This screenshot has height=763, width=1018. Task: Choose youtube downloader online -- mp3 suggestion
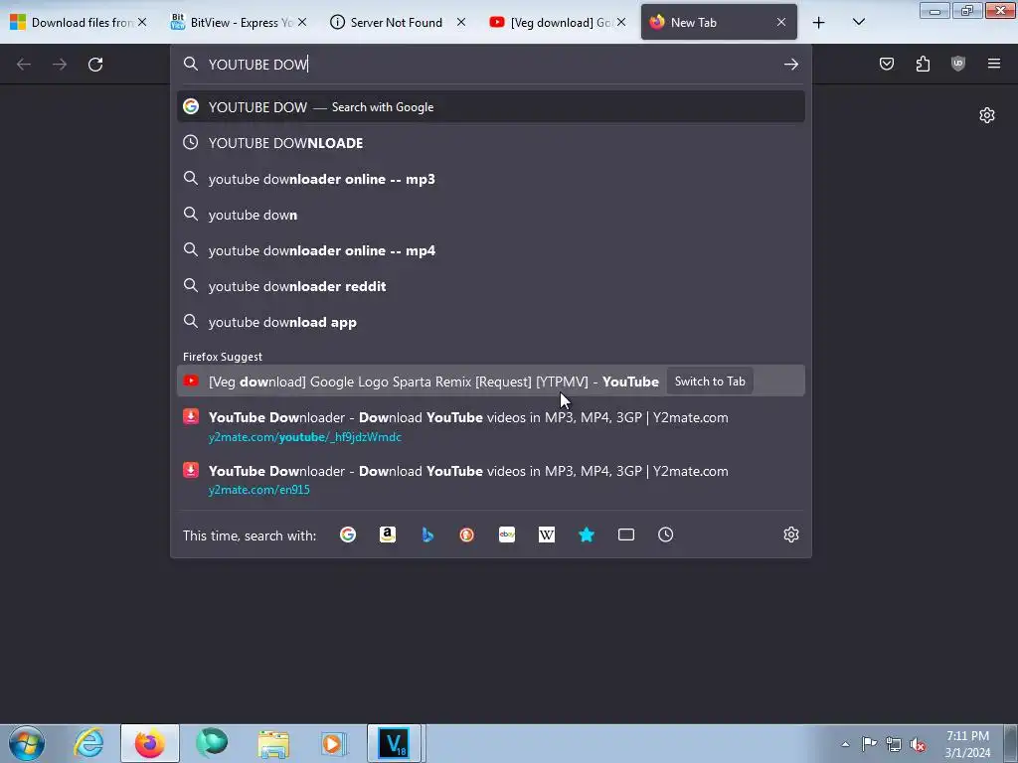pyautogui.click(x=491, y=179)
